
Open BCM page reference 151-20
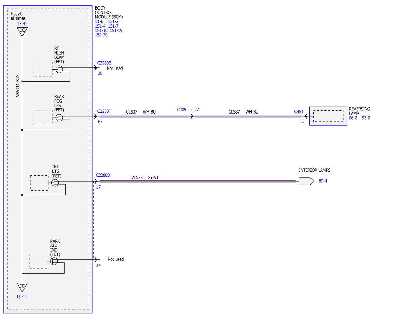pyautogui.click(x=101, y=35)
